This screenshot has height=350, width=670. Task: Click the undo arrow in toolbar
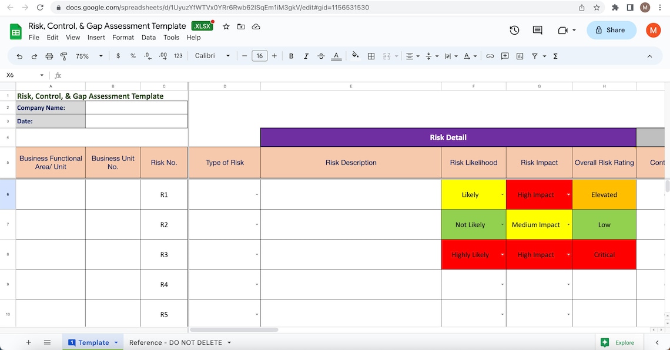tap(19, 56)
